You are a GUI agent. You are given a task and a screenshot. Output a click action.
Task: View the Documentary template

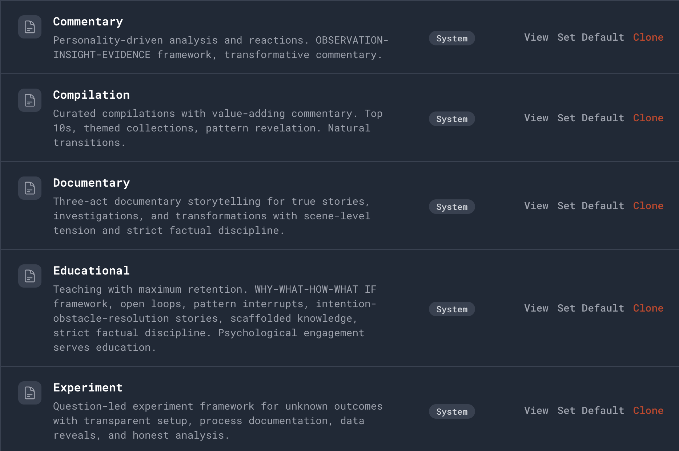tap(536, 206)
